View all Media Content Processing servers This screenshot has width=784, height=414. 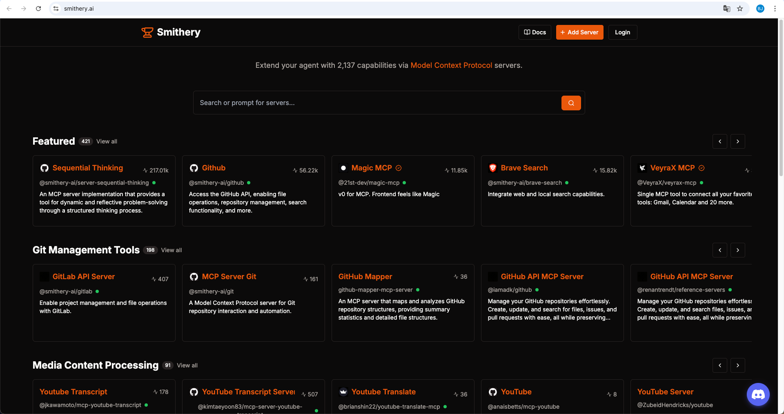tap(187, 365)
